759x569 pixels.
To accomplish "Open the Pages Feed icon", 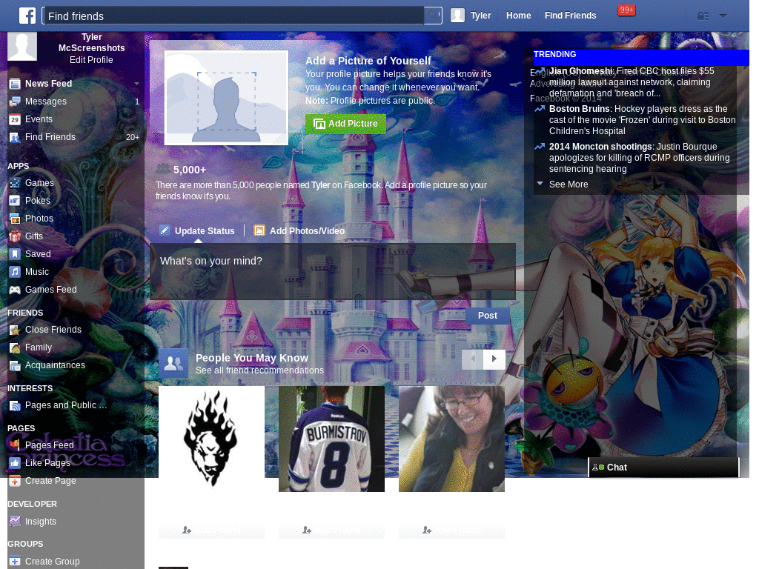I will click(x=15, y=445).
